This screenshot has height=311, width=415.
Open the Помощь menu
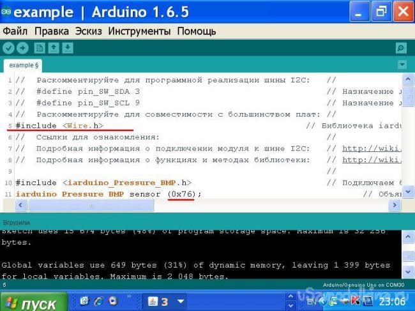click(197, 31)
